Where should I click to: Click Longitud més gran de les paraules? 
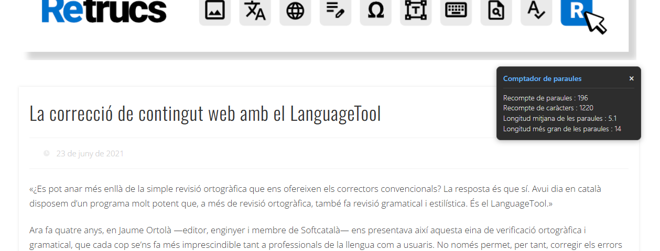click(562, 129)
